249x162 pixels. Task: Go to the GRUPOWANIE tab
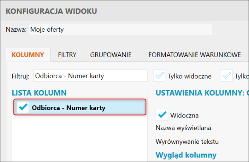click(x=111, y=55)
